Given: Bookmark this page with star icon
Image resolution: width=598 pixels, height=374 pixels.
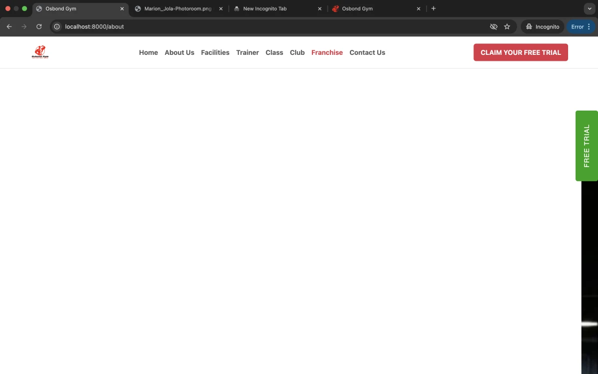Looking at the screenshot, I should click(507, 27).
